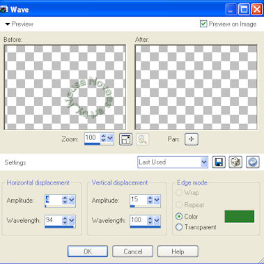Click the grayed magnifier zoom icon
The image size is (264, 264).
pyautogui.click(x=142, y=139)
